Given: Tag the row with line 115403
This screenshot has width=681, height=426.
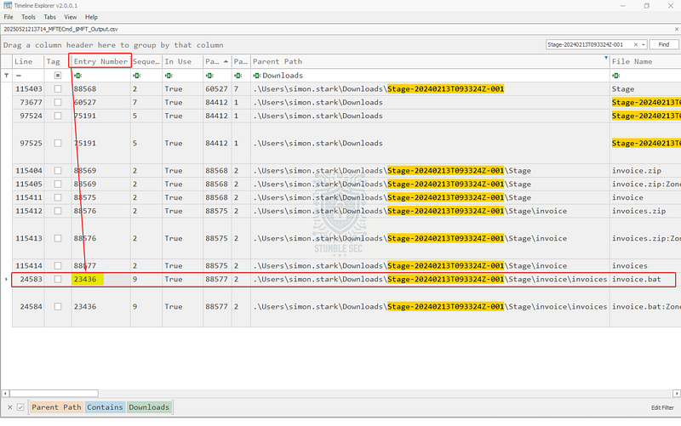Looking at the screenshot, I should pyautogui.click(x=58, y=89).
